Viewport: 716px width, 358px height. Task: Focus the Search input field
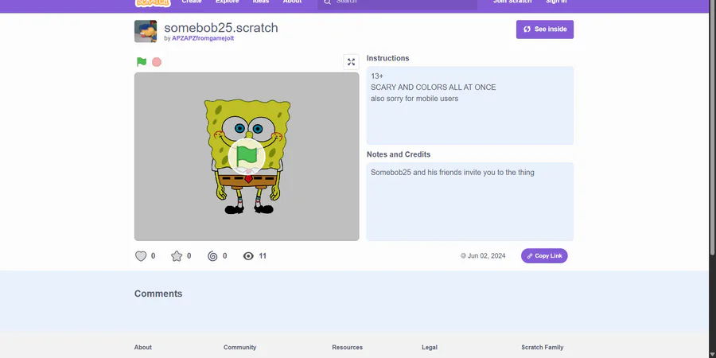point(397,4)
